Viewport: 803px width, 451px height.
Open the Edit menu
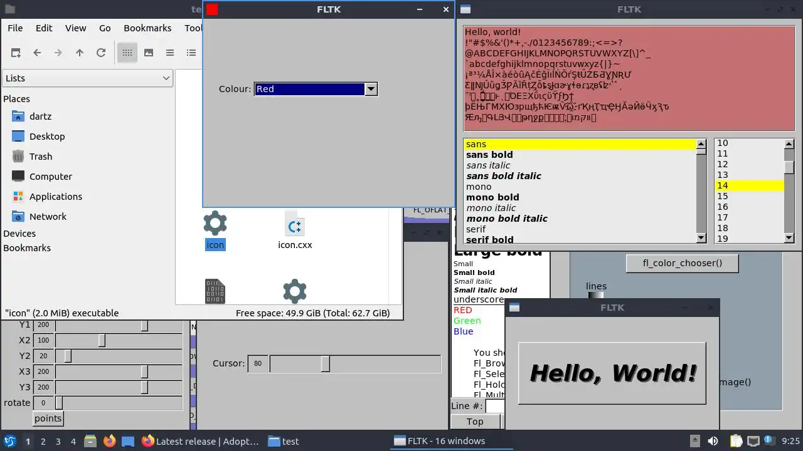pos(44,28)
